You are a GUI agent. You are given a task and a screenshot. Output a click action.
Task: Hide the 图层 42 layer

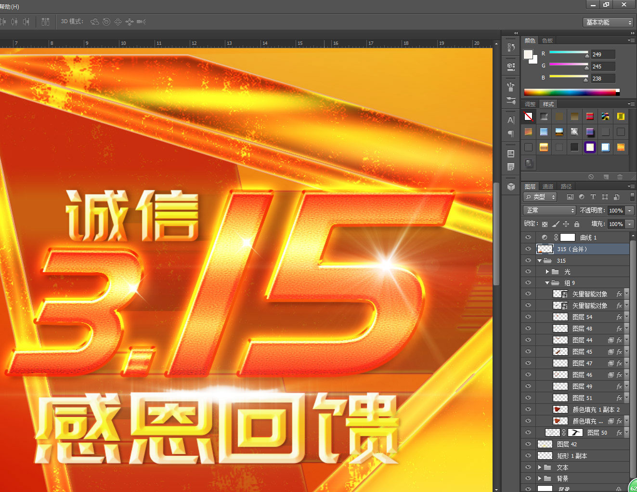click(528, 444)
